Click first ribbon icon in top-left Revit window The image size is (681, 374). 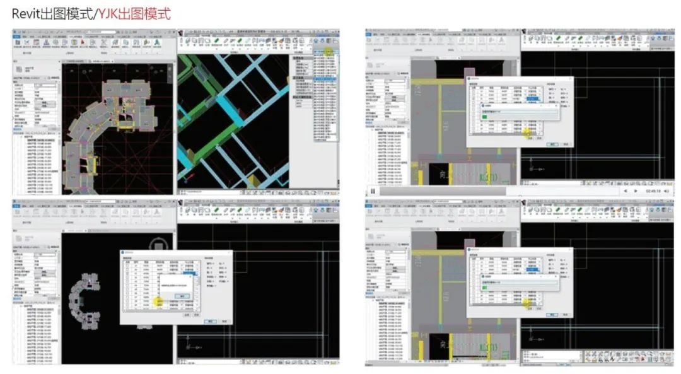pyautogui.click(x=18, y=42)
